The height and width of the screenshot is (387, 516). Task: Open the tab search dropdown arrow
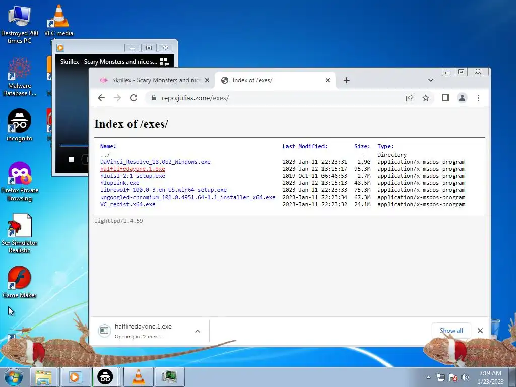(431, 80)
